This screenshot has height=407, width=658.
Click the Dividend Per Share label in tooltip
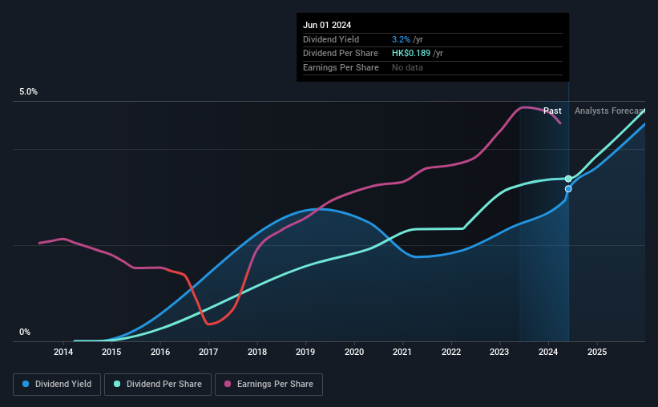pos(341,54)
